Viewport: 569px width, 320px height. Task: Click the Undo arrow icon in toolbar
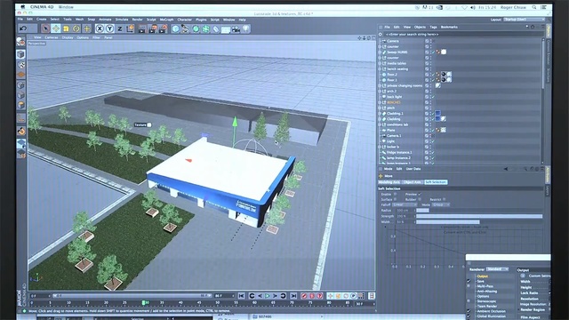pos(24,28)
